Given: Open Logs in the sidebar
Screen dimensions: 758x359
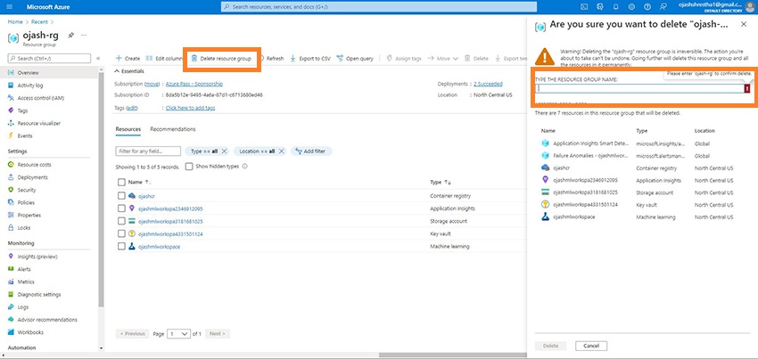Looking at the screenshot, I should [x=22, y=306].
